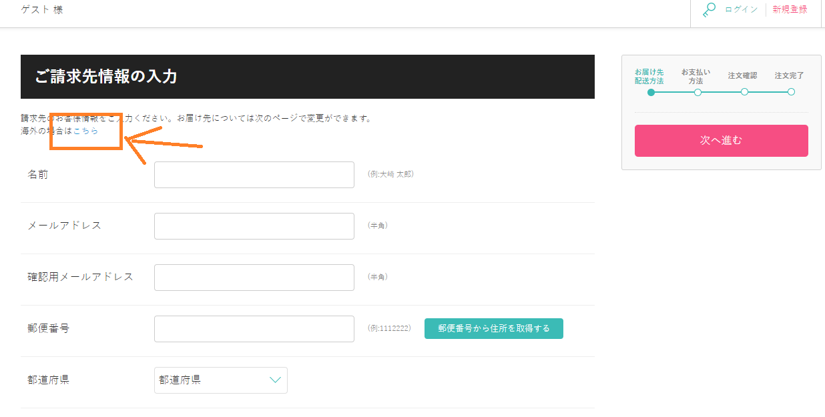Click the 郵便番号 postal code field
This screenshot has width=825, height=417.
pyautogui.click(x=254, y=329)
